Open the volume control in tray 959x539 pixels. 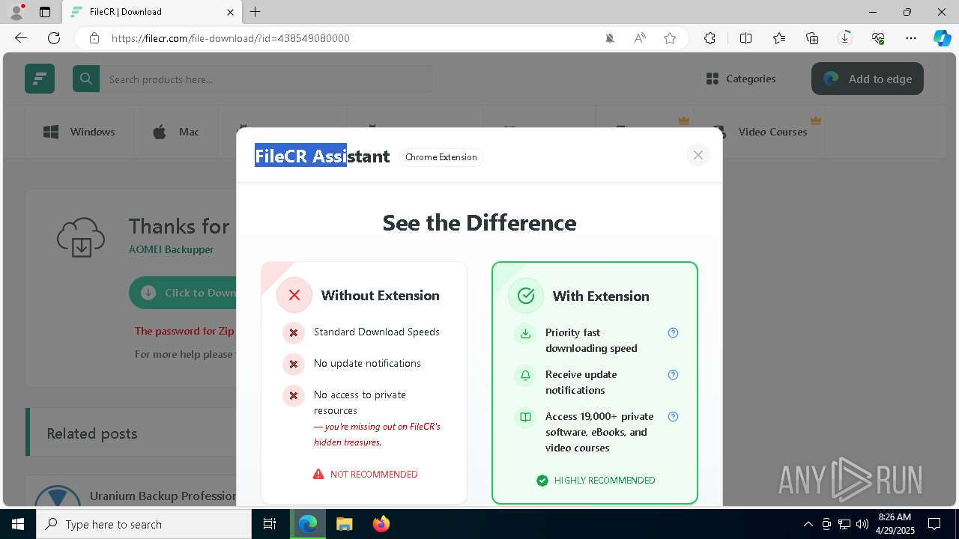click(862, 524)
